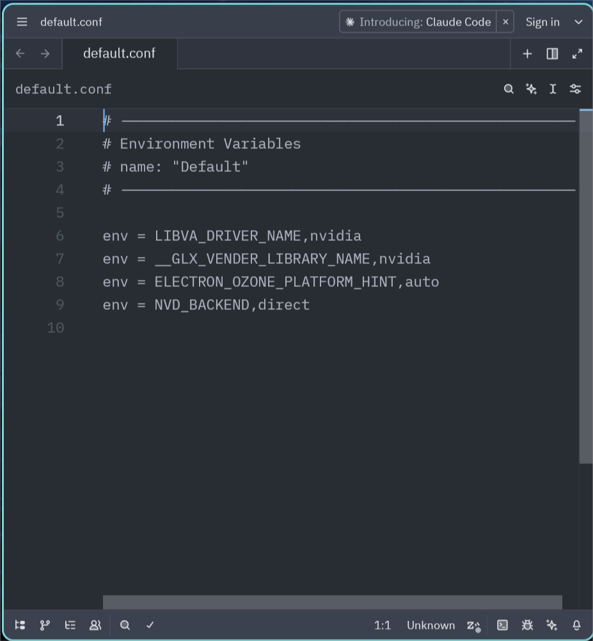The image size is (593, 641).
Task: Click cursor position 1:1 indicator
Action: pos(383,625)
